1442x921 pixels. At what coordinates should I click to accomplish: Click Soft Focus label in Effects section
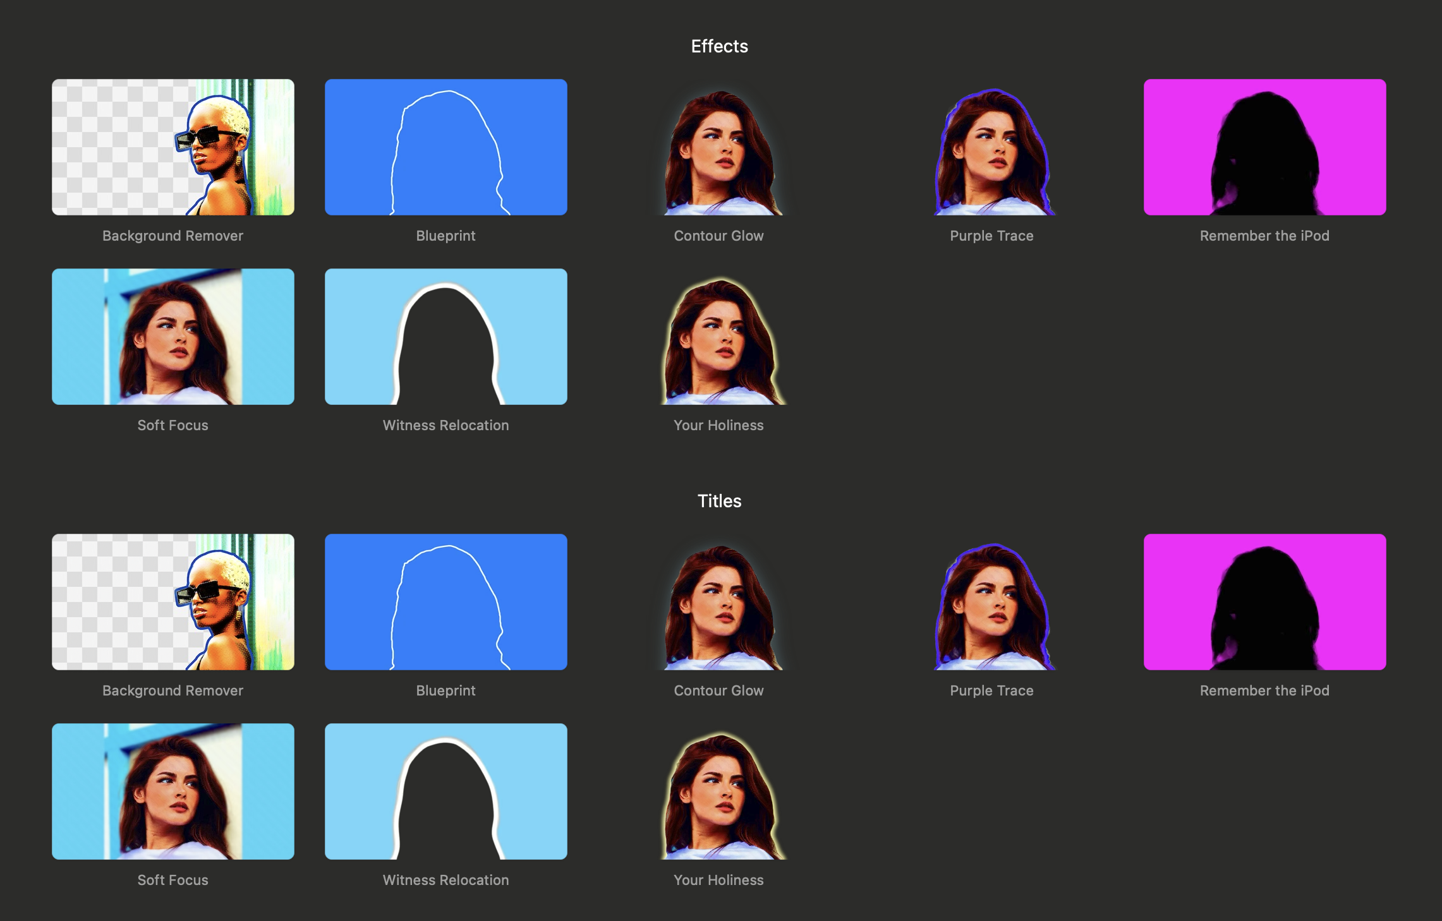(173, 425)
